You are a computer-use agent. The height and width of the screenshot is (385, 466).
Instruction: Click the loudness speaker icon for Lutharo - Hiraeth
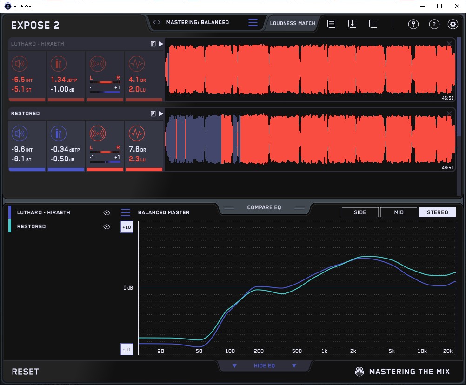pos(20,64)
